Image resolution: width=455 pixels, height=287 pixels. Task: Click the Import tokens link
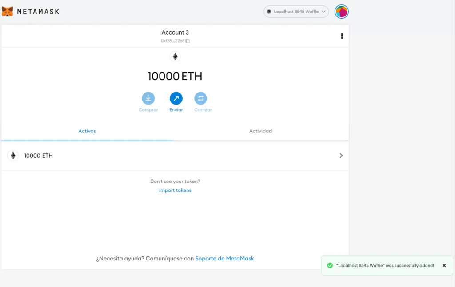coord(175,190)
